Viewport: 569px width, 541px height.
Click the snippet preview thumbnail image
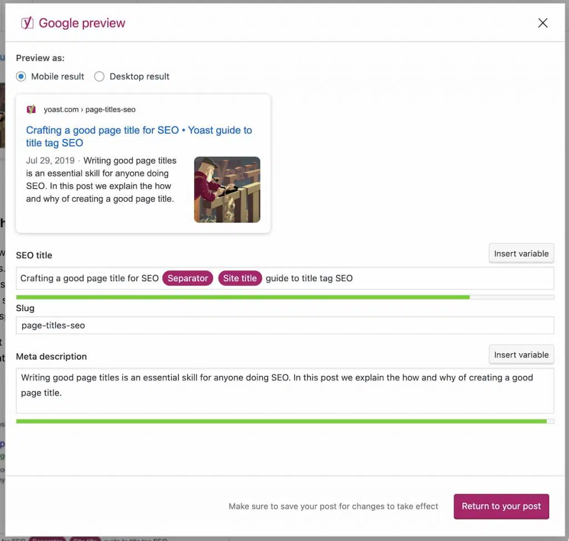(227, 189)
